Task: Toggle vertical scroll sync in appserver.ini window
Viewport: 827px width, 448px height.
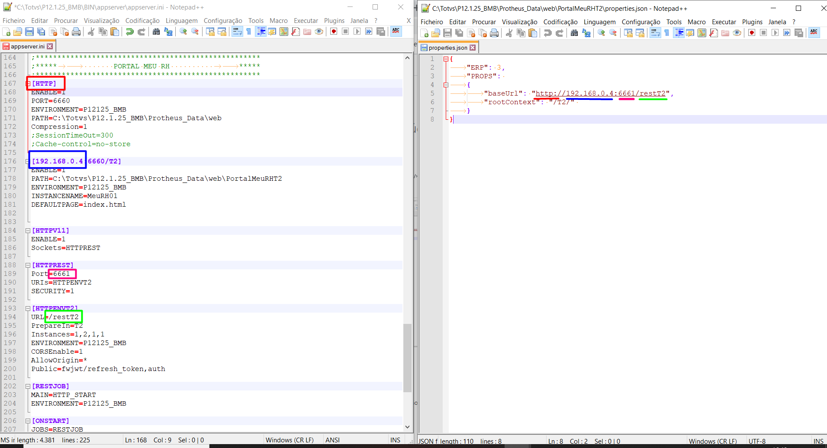Action: pyautogui.click(x=210, y=32)
